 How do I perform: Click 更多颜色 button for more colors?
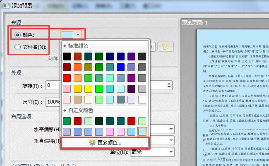coord(105,142)
